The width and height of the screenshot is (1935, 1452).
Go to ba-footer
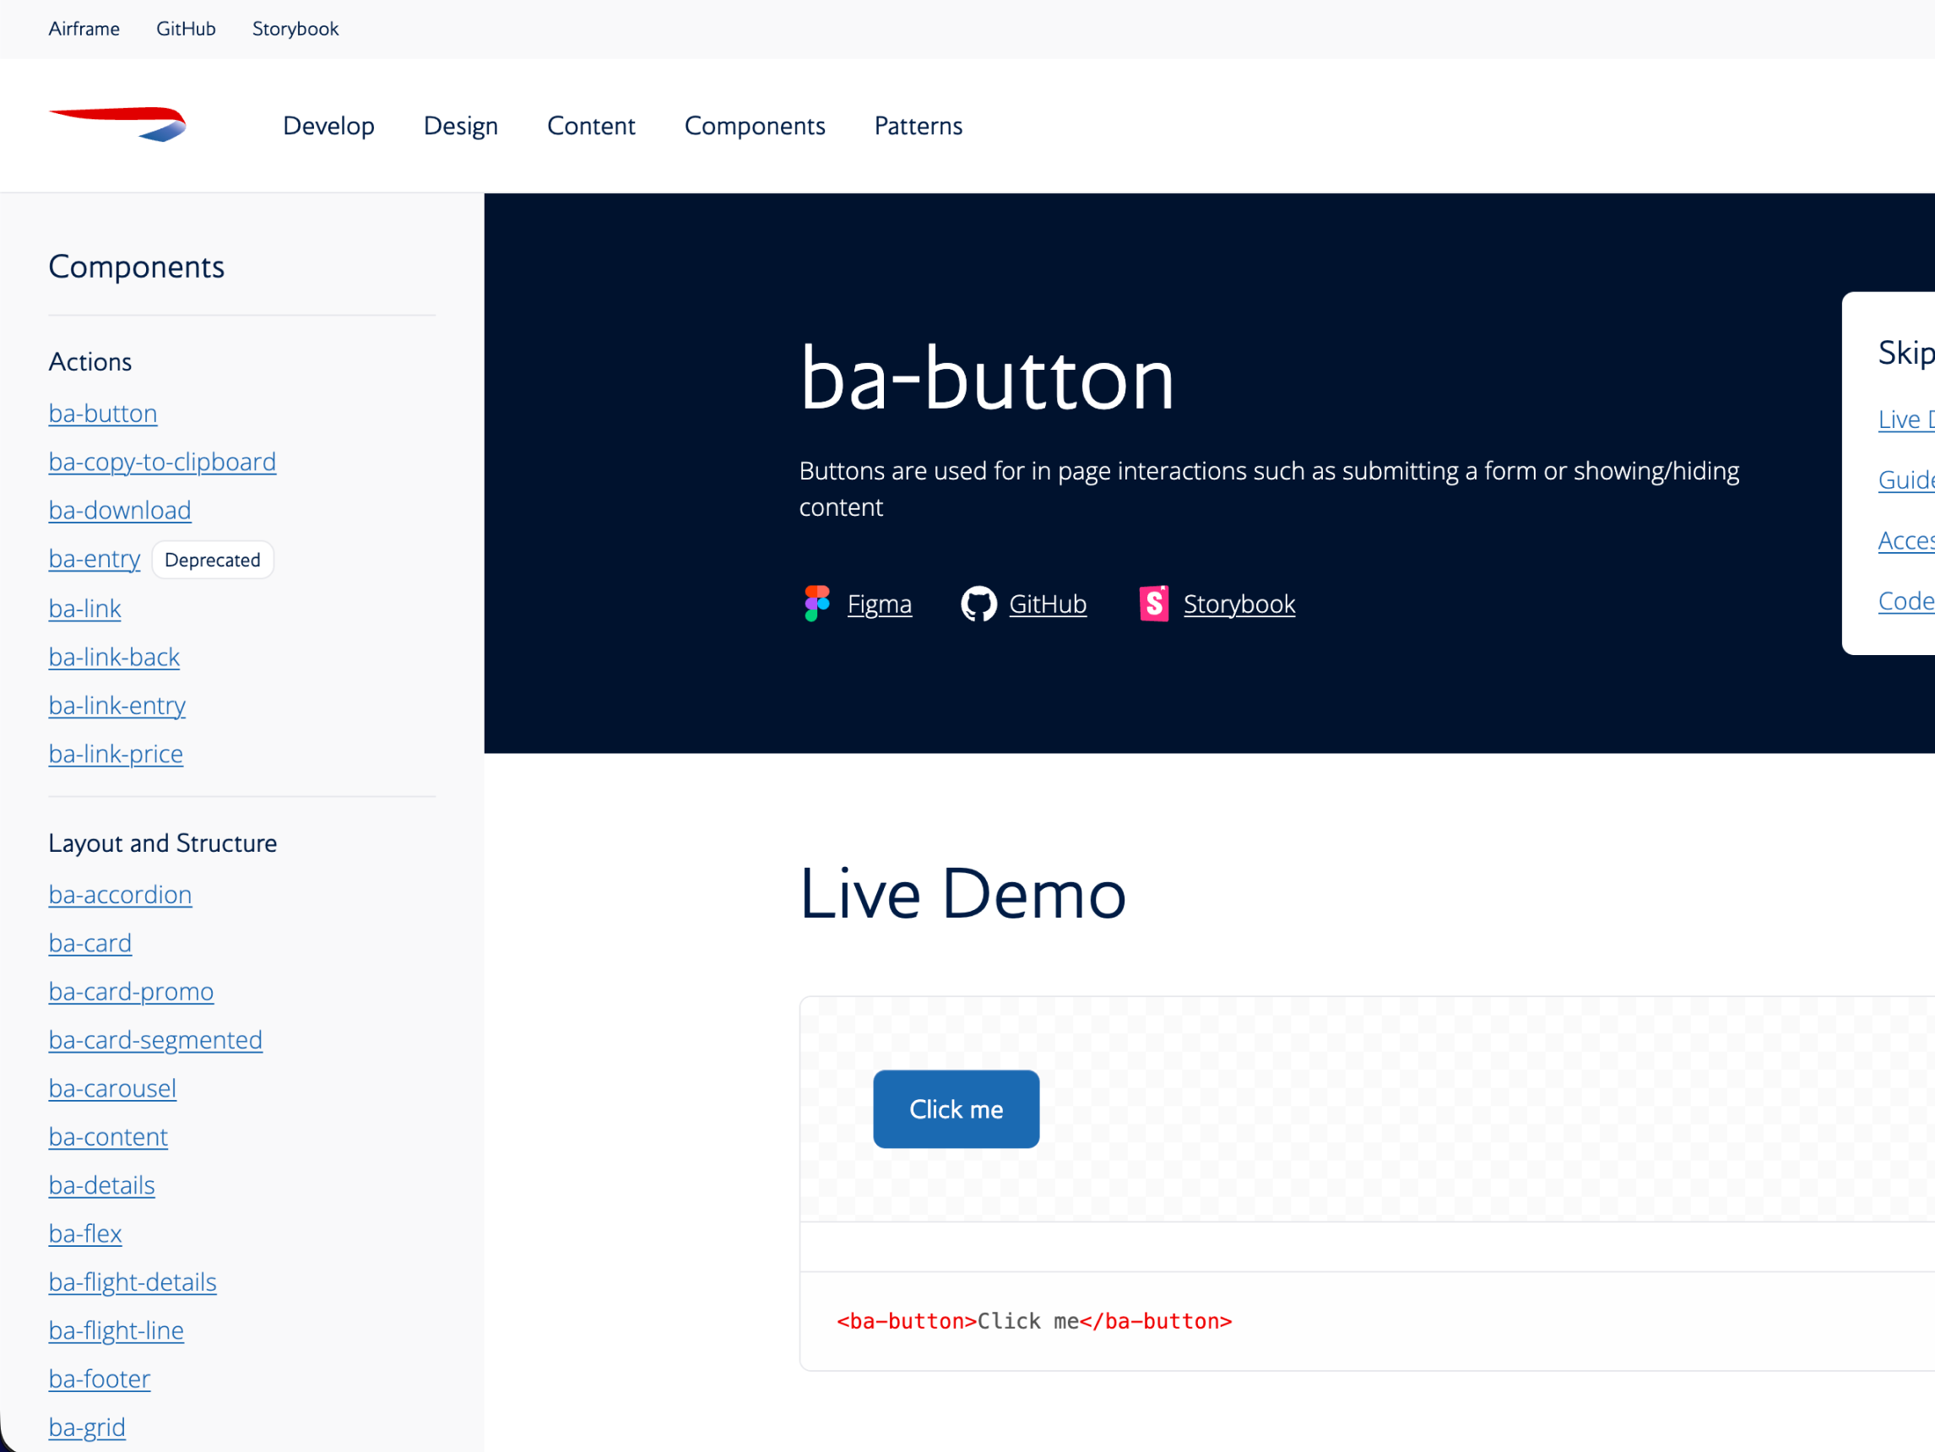pyautogui.click(x=100, y=1379)
